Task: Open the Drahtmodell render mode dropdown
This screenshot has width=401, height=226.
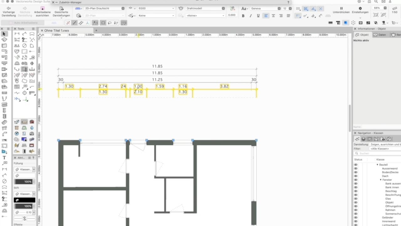Action: (x=205, y=8)
